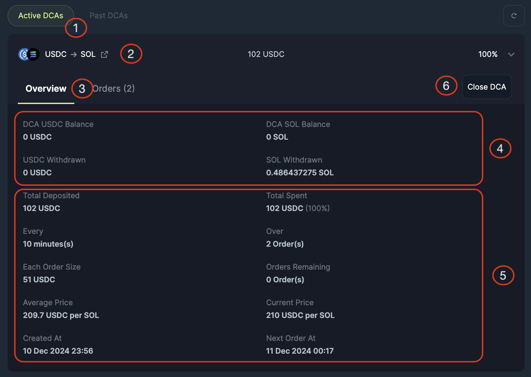Image resolution: width=531 pixels, height=377 pixels.
Task: Click the refresh icon button
Action: 514,16
